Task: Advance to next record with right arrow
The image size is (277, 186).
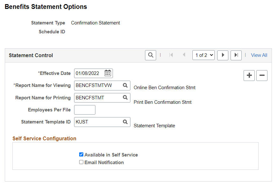Action: click(223, 55)
